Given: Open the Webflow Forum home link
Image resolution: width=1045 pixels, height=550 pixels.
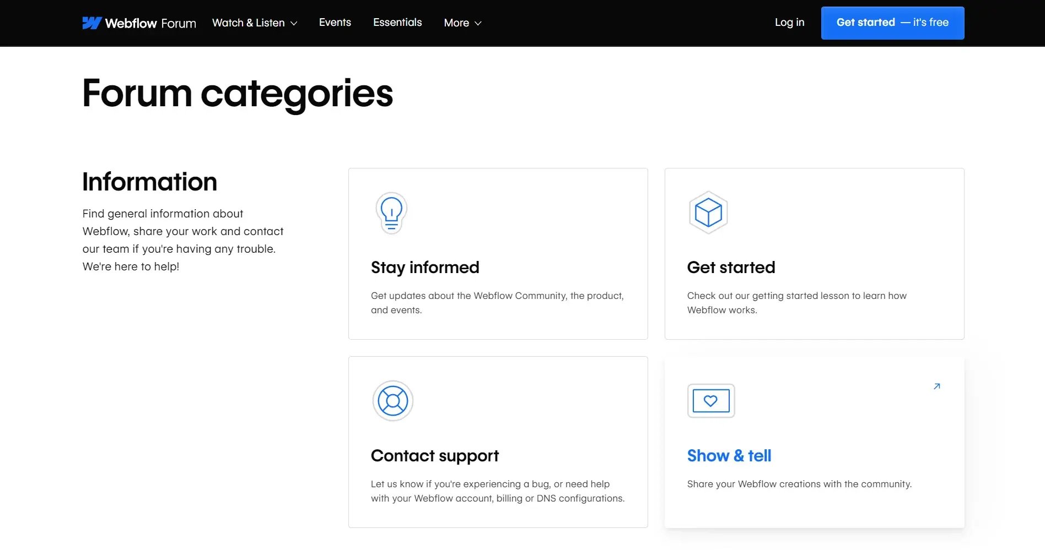Looking at the screenshot, I should [x=139, y=23].
